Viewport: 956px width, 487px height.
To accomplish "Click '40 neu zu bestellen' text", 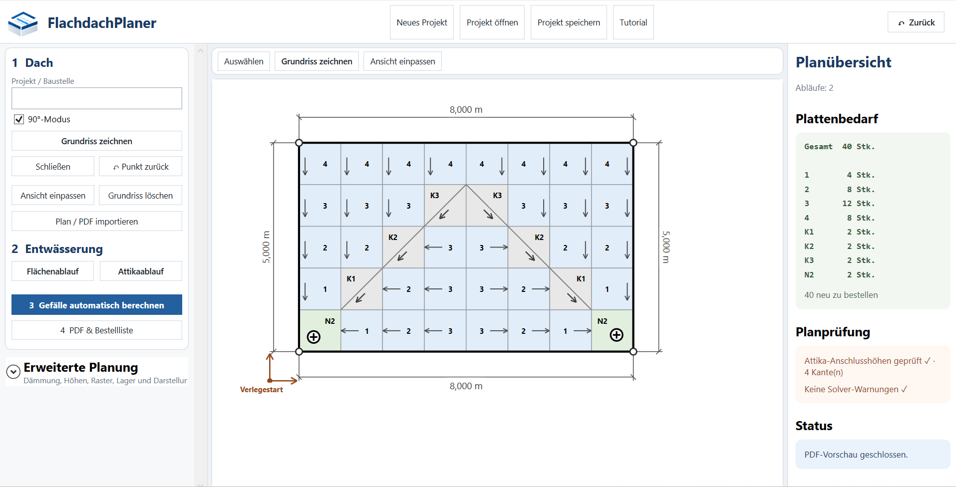I will [841, 295].
